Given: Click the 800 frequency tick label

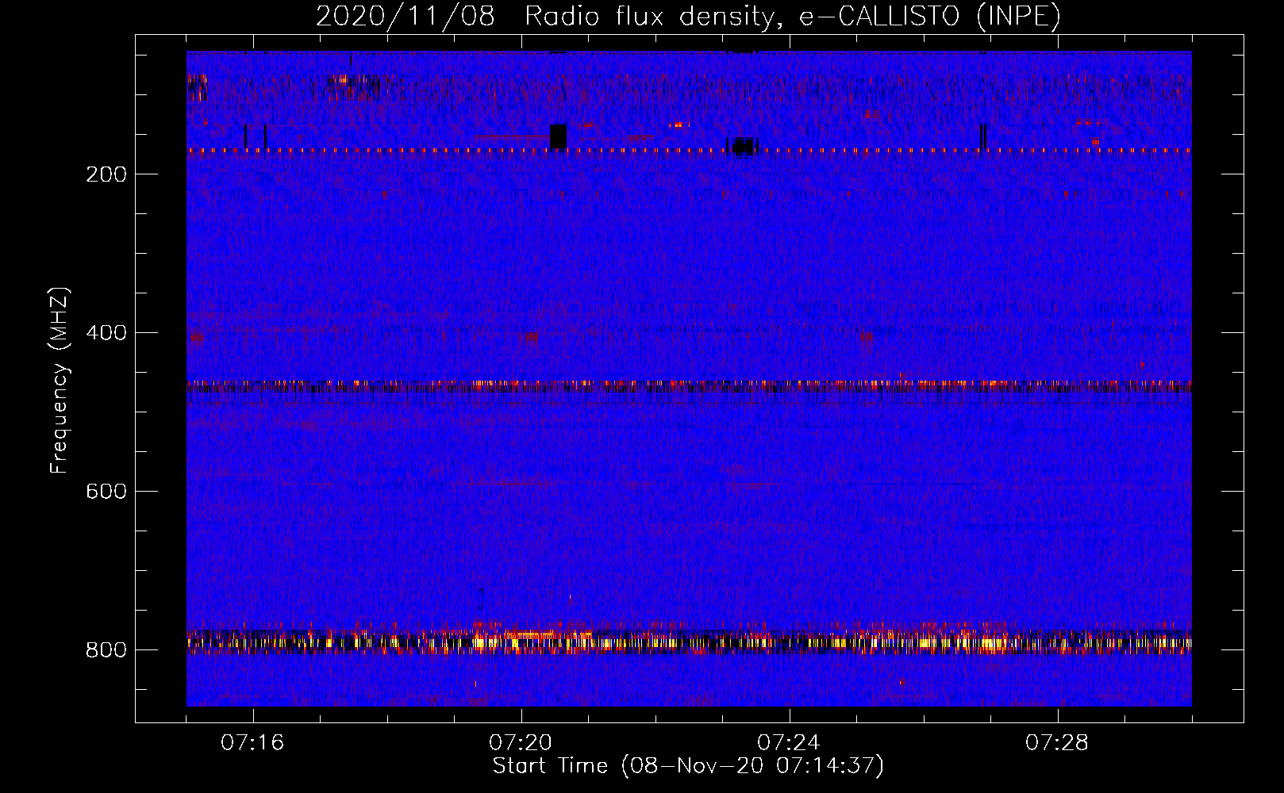Looking at the screenshot, I should pos(106,650).
